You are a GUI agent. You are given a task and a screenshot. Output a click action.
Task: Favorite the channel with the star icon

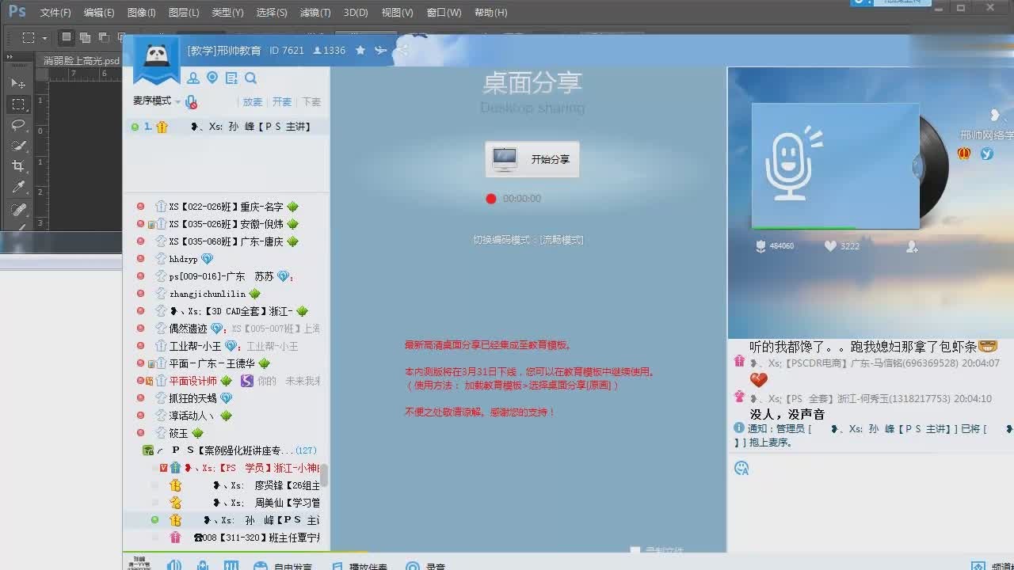[360, 50]
